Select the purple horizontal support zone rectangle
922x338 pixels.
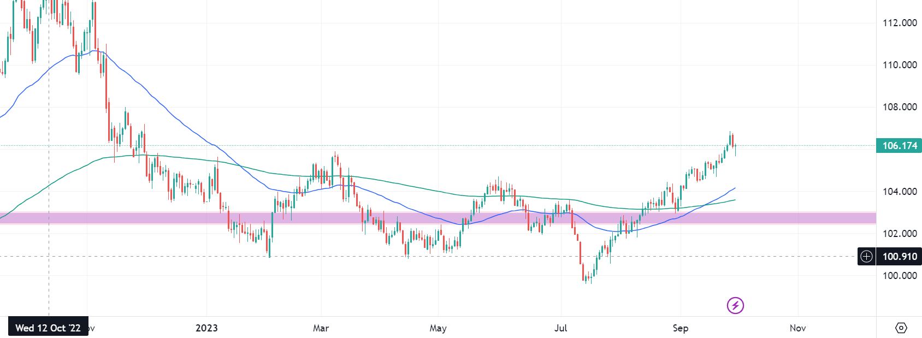(x=437, y=218)
